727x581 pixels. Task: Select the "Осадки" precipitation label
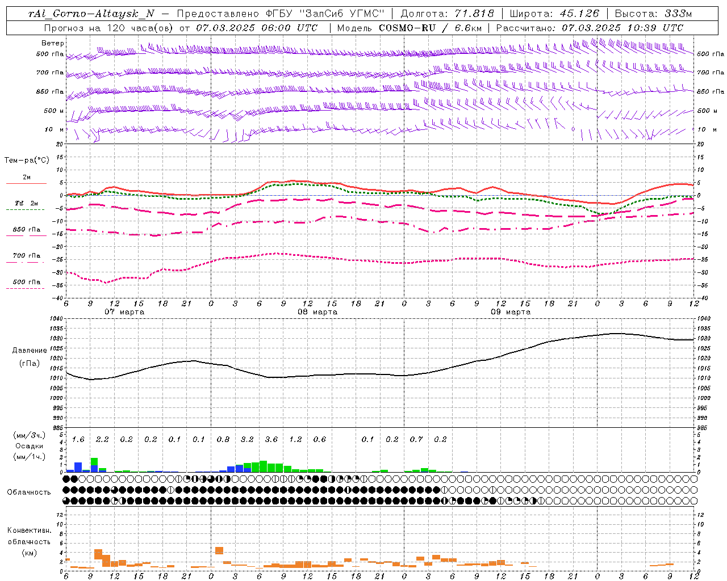[x=30, y=446]
